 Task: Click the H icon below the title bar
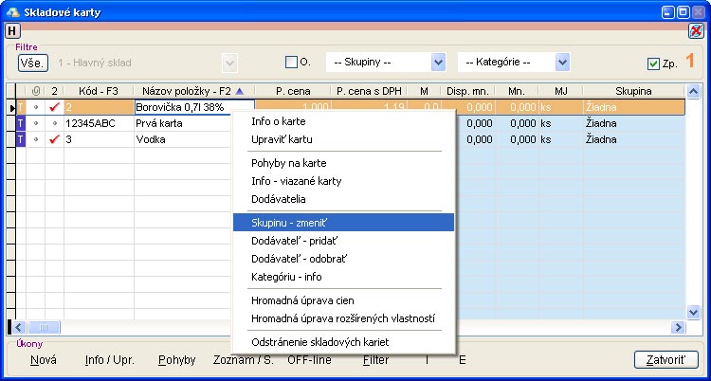[x=12, y=31]
